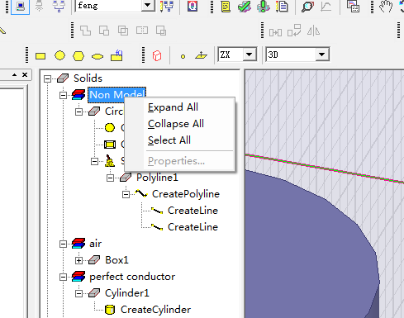Select the CreateCylinder tree item

[155, 310]
